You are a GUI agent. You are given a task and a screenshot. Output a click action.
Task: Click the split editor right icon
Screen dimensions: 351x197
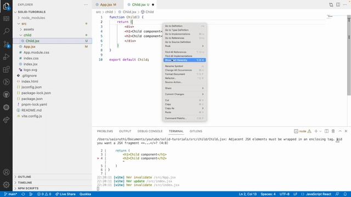338,5
